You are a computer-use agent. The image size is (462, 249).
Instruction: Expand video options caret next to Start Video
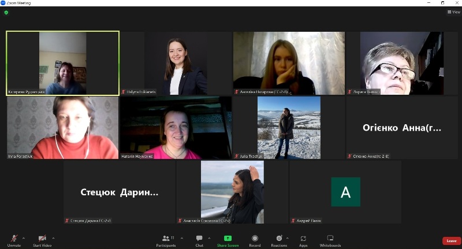coord(53,238)
